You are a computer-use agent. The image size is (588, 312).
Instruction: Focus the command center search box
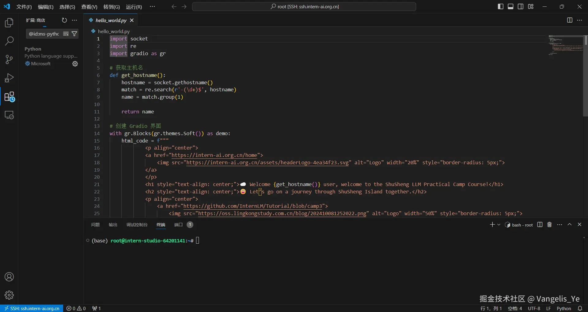[x=304, y=6]
